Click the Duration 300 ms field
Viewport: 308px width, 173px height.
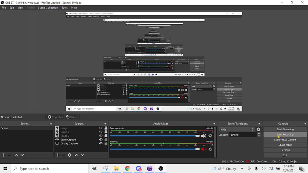(x=243, y=135)
